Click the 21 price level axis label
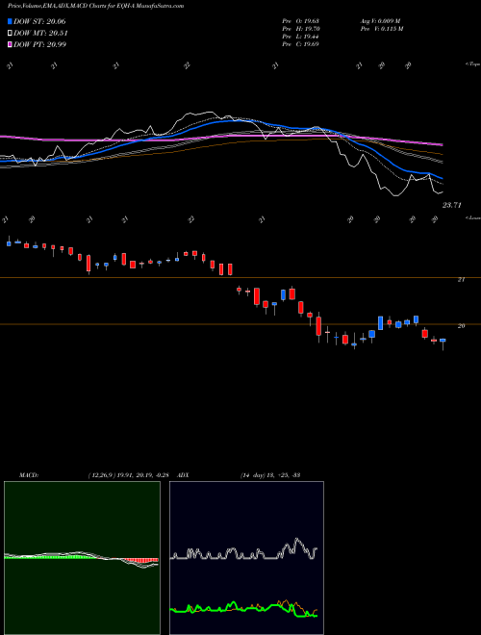The height and width of the screenshot is (635, 481). (461, 279)
